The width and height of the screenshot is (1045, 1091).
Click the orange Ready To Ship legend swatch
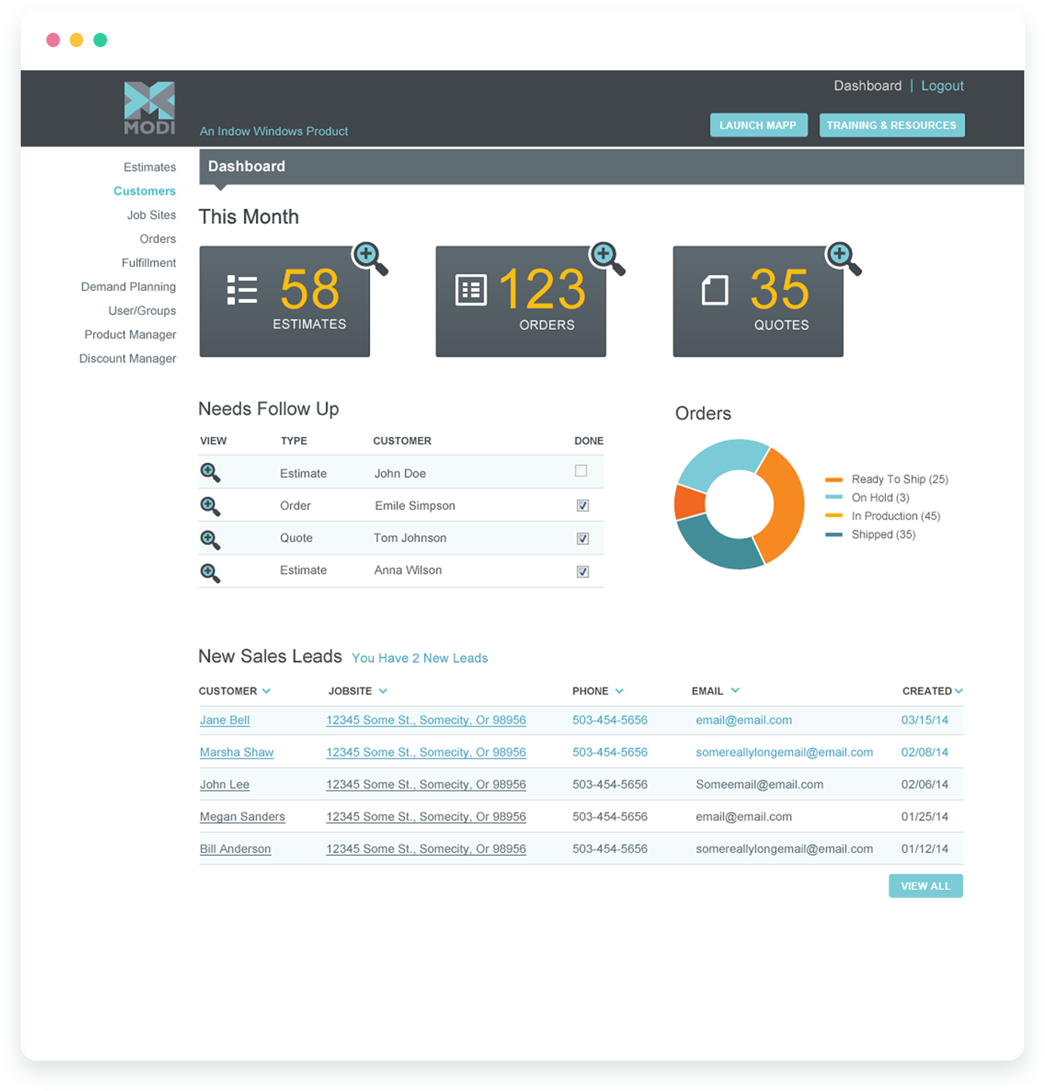(833, 480)
